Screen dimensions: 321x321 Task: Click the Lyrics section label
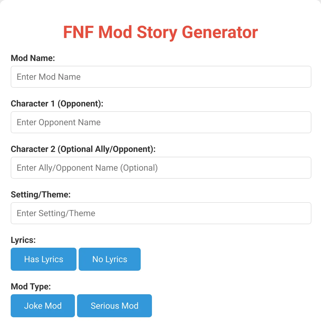(x=23, y=240)
